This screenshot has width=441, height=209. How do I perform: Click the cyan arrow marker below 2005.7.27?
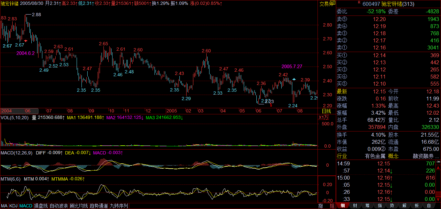click(294, 79)
